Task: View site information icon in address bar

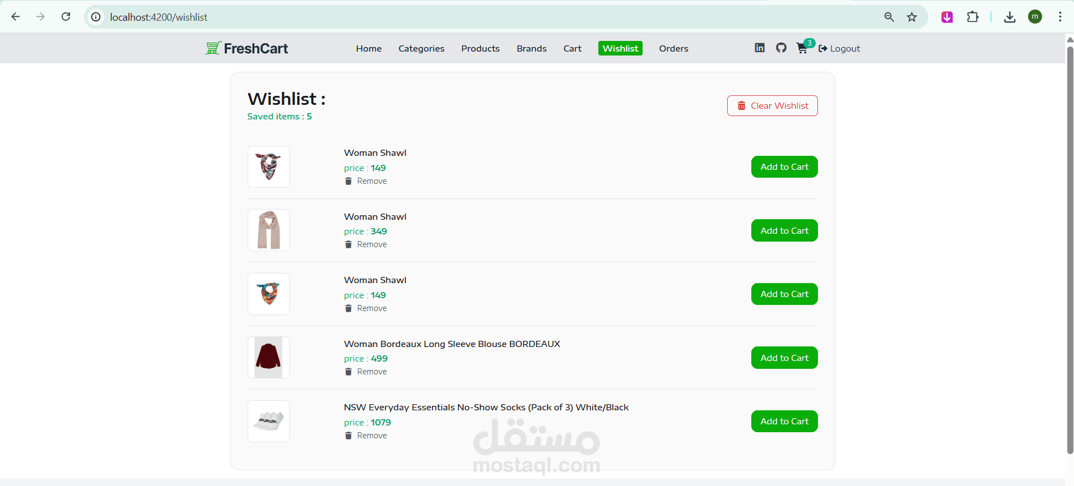Action: [96, 17]
